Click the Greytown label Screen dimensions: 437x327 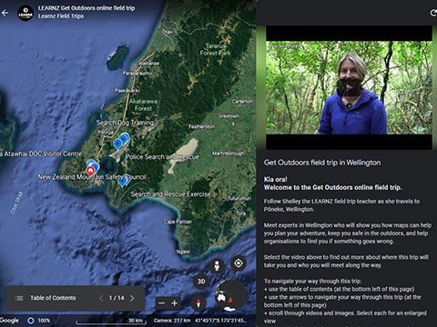229,116
